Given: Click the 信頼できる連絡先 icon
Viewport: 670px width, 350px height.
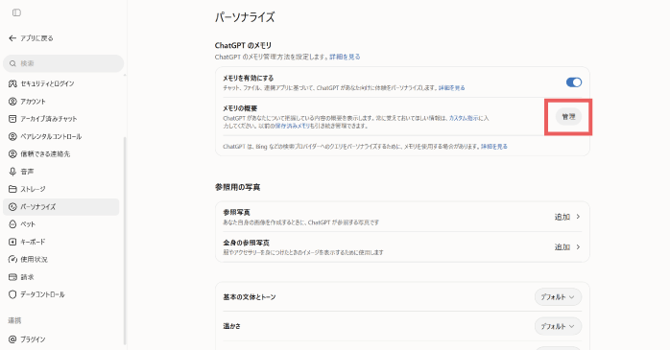Looking at the screenshot, I should 12,154.
